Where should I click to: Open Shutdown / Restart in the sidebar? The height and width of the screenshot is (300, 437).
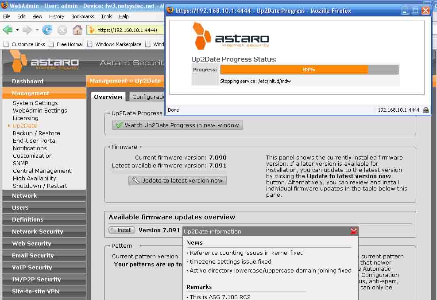(x=40, y=186)
